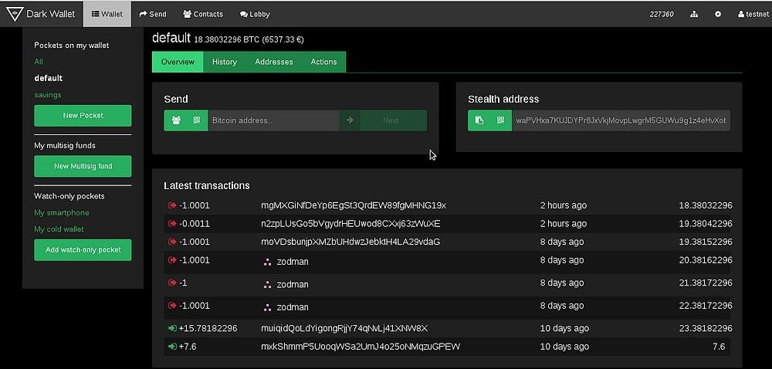Click outgoing icon on -0.0011 transaction
Image resolution: width=772 pixels, height=369 pixels.
[171, 224]
